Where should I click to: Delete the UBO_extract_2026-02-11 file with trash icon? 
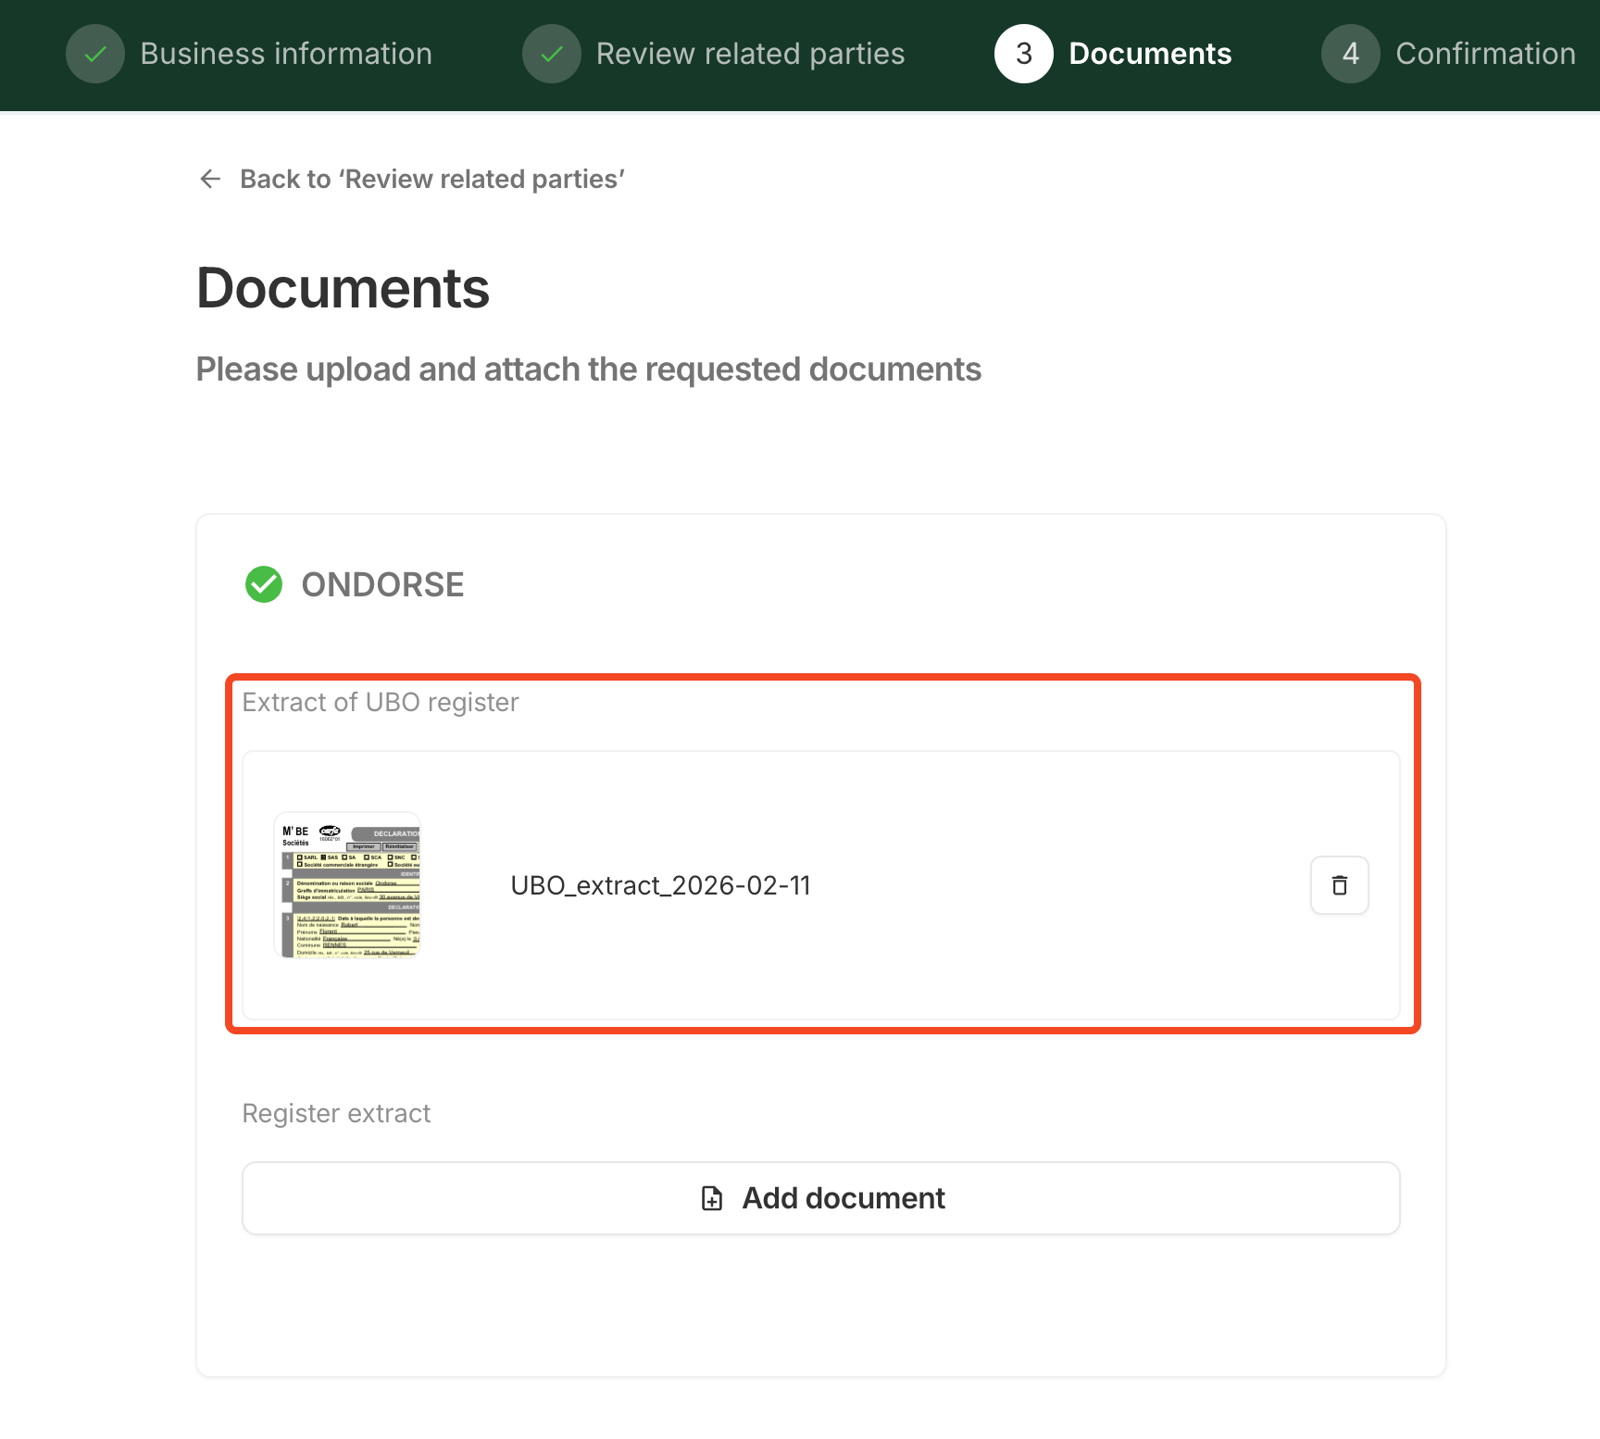click(1339, 885)
